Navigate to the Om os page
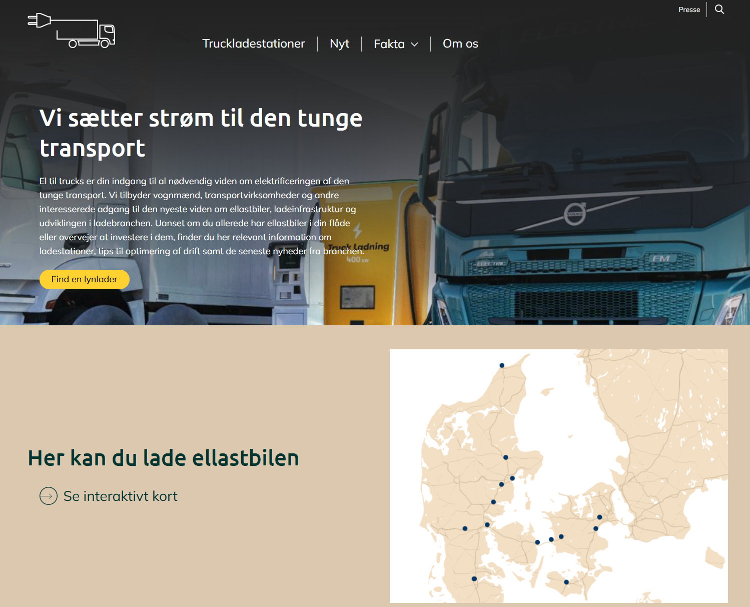750x607 pixels. [460, 44]
